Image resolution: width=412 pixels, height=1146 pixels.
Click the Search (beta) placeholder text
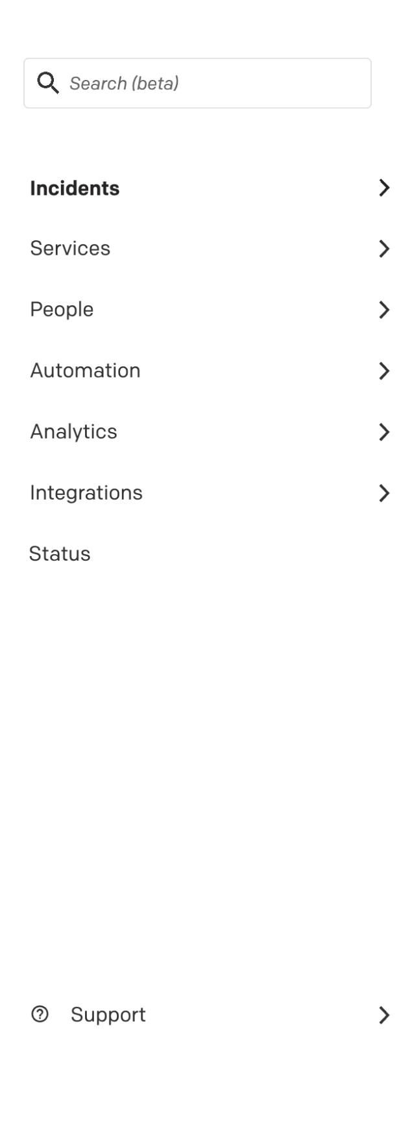pos(124,83)
